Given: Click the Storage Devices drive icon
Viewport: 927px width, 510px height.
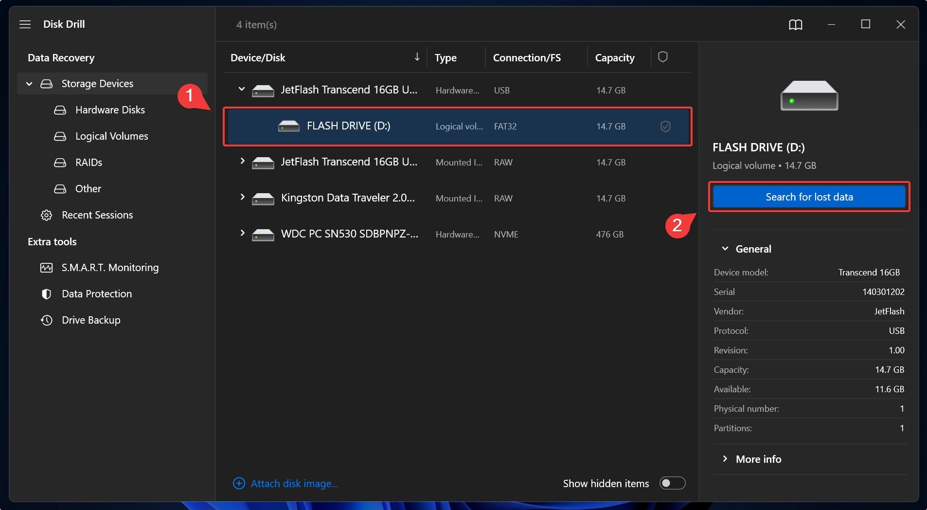Looking at the screenshot, I should pyautogui.click(x=46, y=84).
